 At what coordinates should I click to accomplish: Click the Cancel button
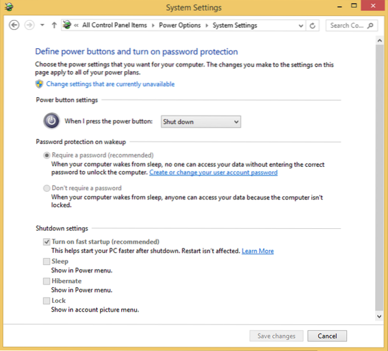[x=327, y=335]
